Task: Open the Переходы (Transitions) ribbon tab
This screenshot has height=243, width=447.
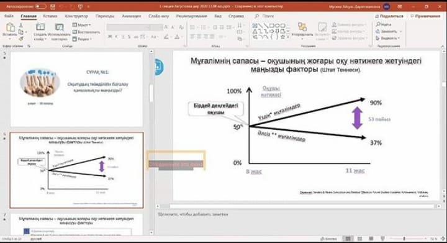Action: click(x=105, y=16)
